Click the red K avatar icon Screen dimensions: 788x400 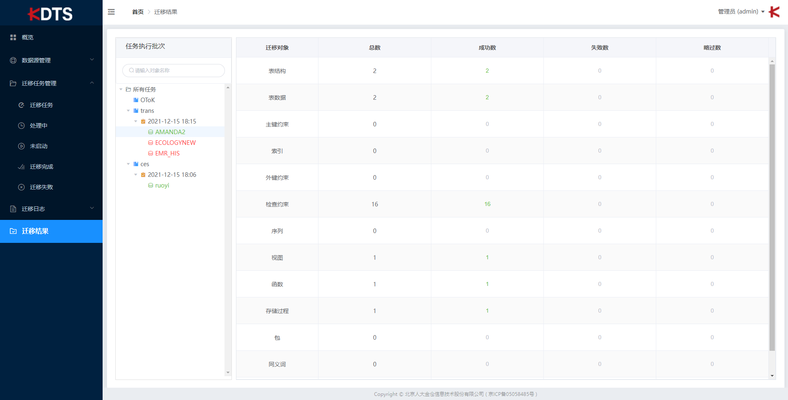click(774, 12)
